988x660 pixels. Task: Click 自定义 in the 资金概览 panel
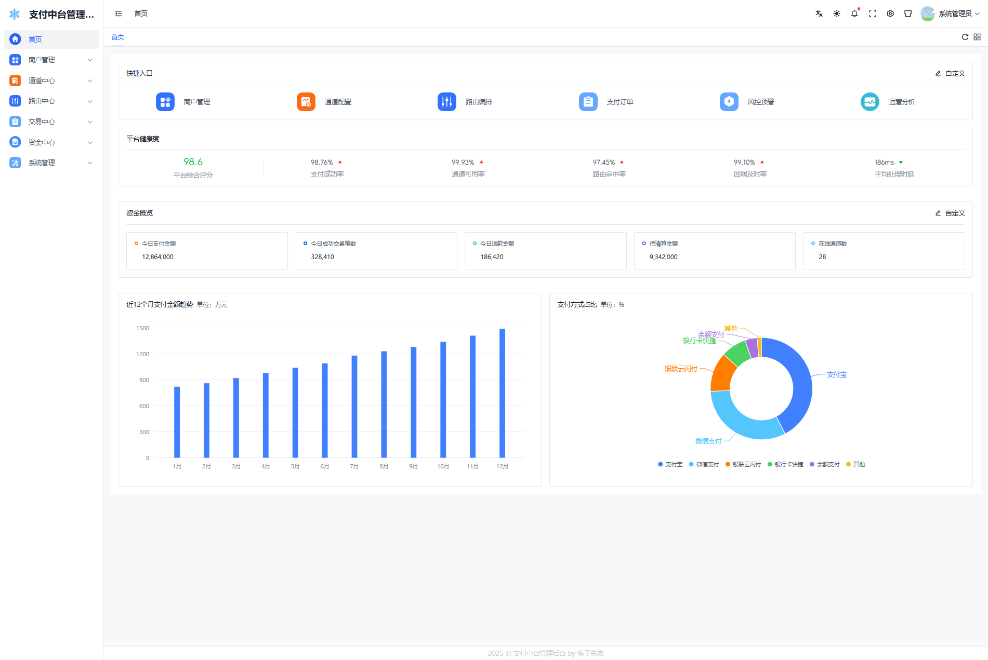[x=950, y=213]
